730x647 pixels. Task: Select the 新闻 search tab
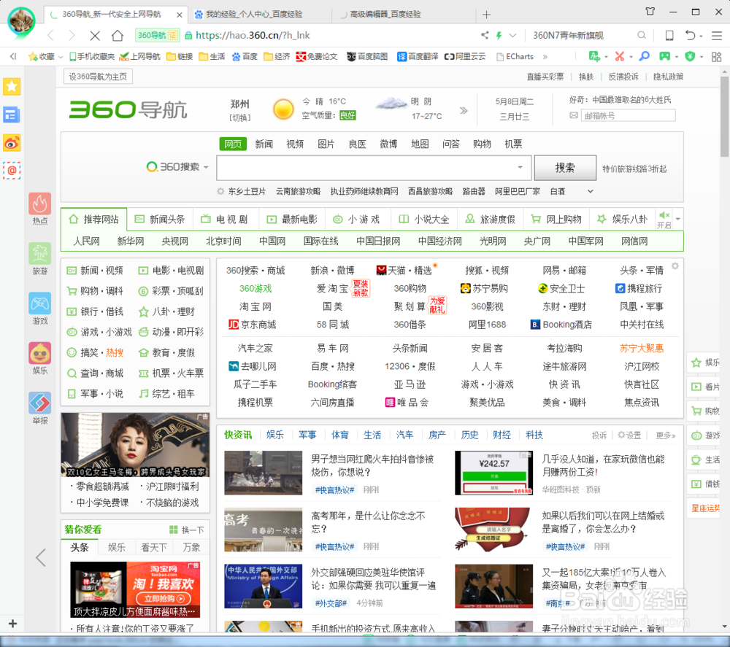(x=264, y=144)
